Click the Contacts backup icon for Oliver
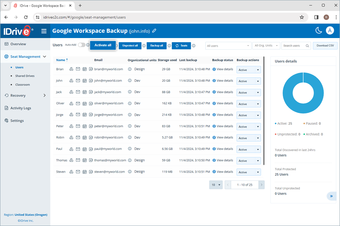The height and width of the screenshot is (226, 340). click(x=91, y=103)
